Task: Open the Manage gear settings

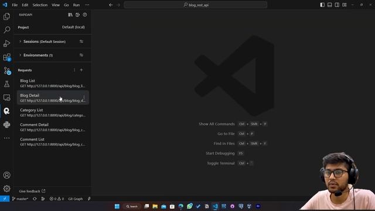Action: (6, 189)
